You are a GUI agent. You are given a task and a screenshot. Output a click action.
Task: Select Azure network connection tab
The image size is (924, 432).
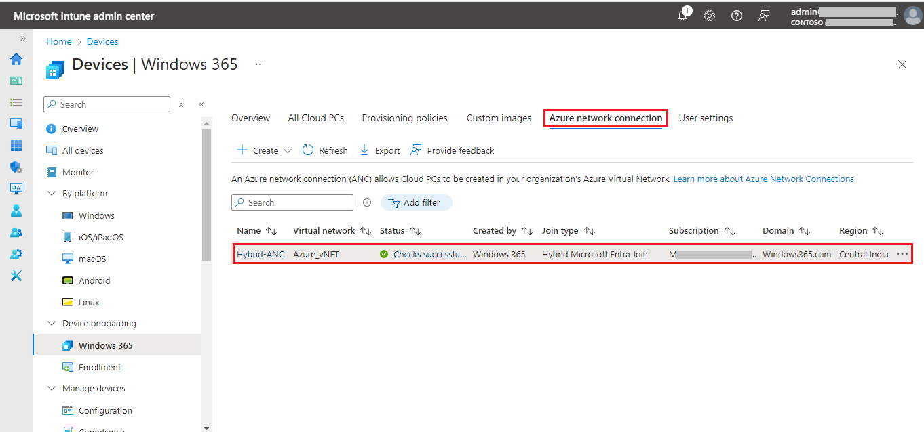tap(606, 118)
